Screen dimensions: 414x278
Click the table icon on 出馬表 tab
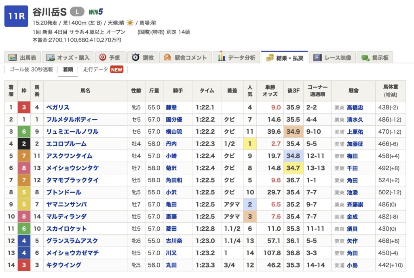[13, 57]
